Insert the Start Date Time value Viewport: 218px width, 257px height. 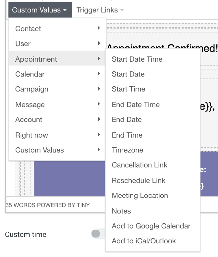(x=137, y=59)
